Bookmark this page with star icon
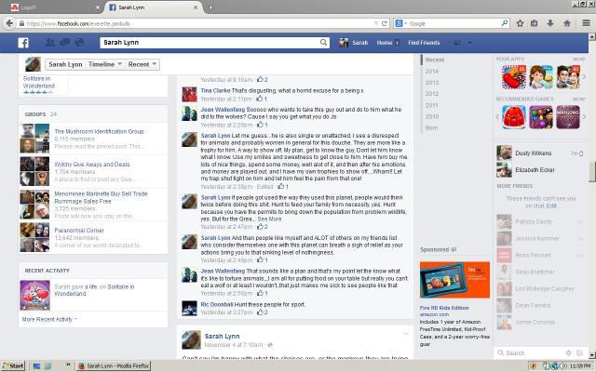Viewport: 596px width, 372px height. coord(520,23)
